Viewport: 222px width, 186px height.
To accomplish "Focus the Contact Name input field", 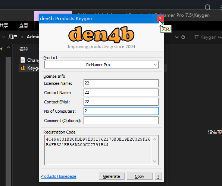I will 121,92.
